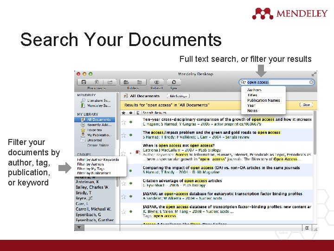Click the Add Documents toolbar icon
334x251 pixels.
[x=84, y=82]
